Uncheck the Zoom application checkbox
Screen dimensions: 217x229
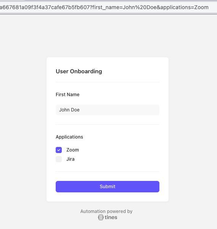coord(59,150)
